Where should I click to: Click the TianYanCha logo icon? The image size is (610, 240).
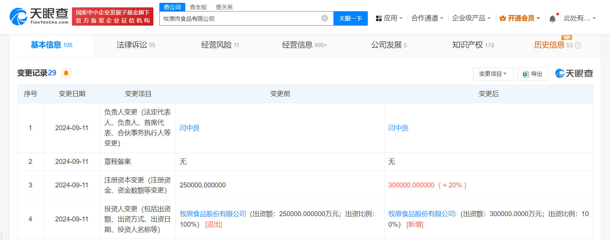click(x=18, y=16)
